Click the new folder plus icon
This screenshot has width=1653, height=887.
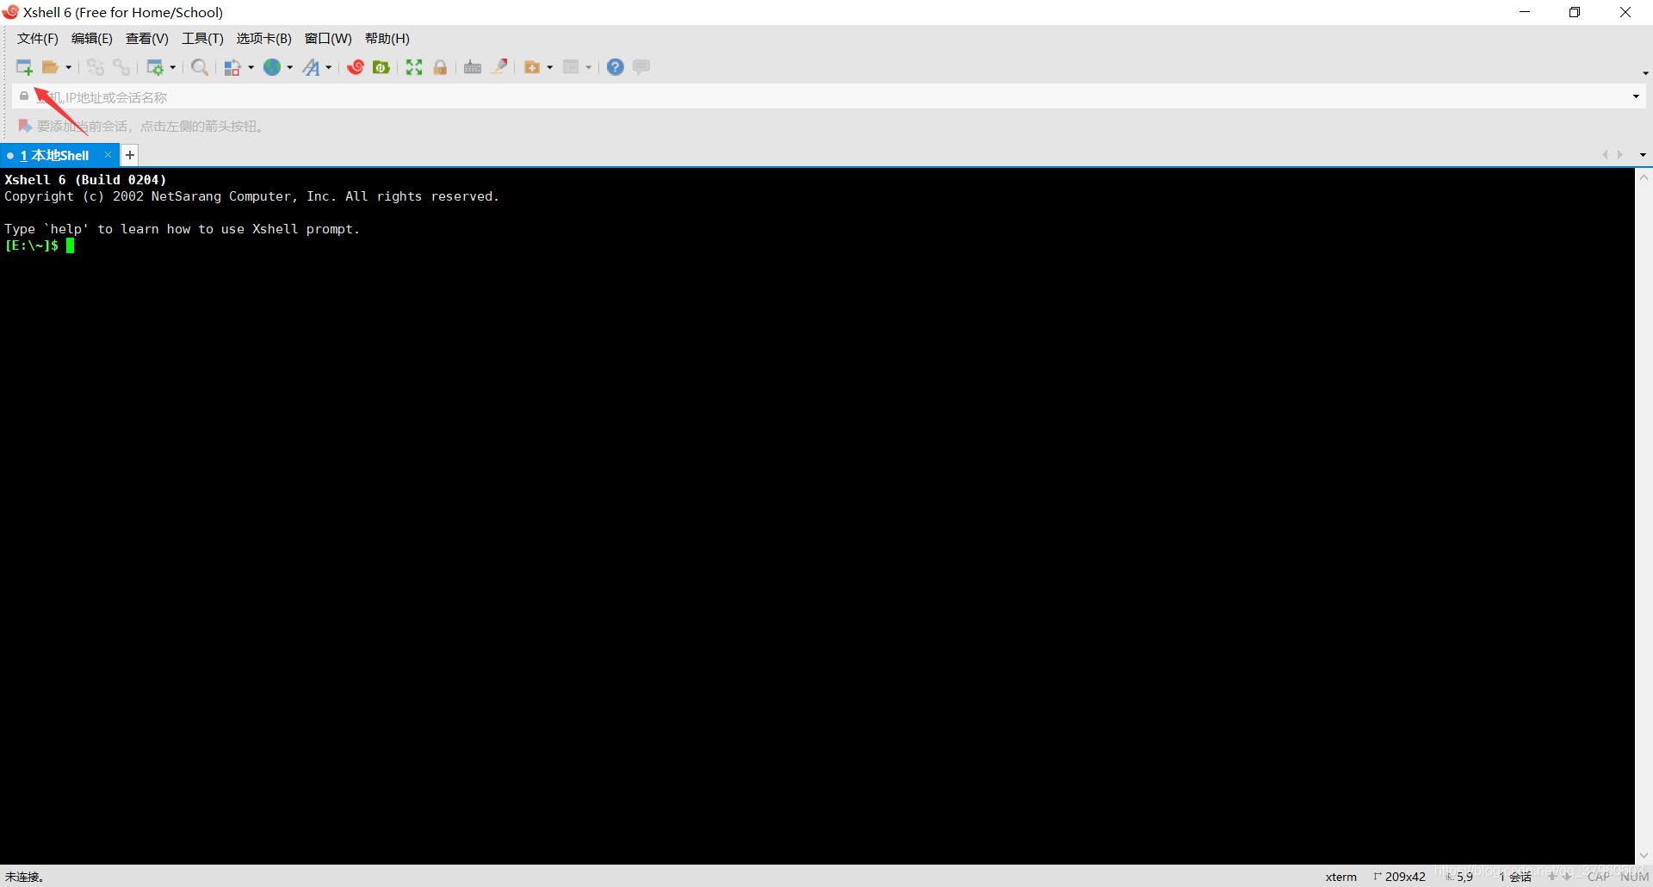(532, 67)
